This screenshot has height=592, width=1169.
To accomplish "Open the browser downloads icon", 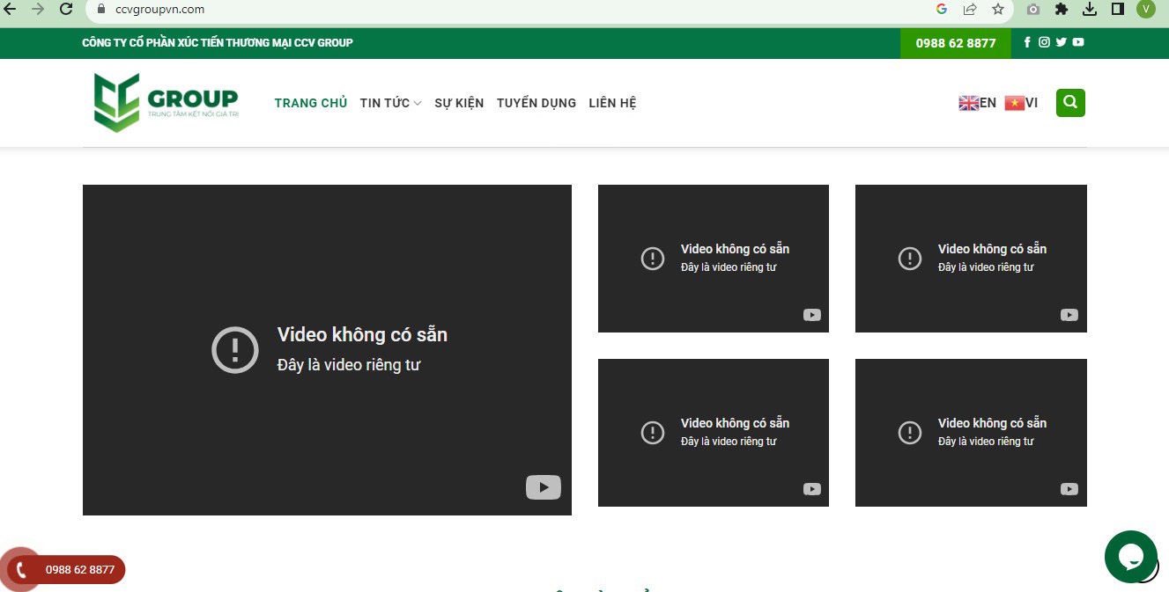I will coord(1090,10).
